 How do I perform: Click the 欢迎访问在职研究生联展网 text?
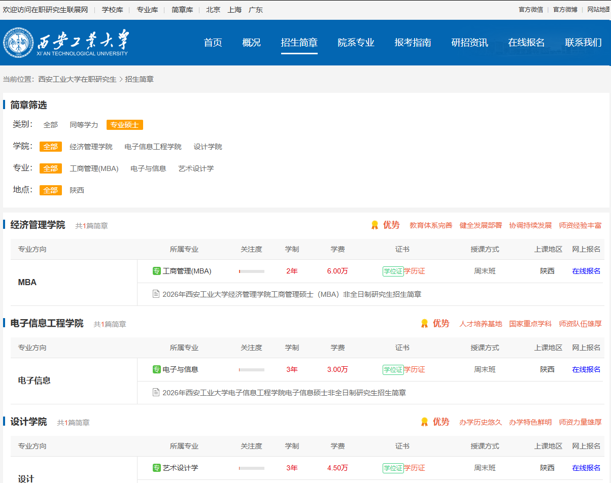click(46, 10)
